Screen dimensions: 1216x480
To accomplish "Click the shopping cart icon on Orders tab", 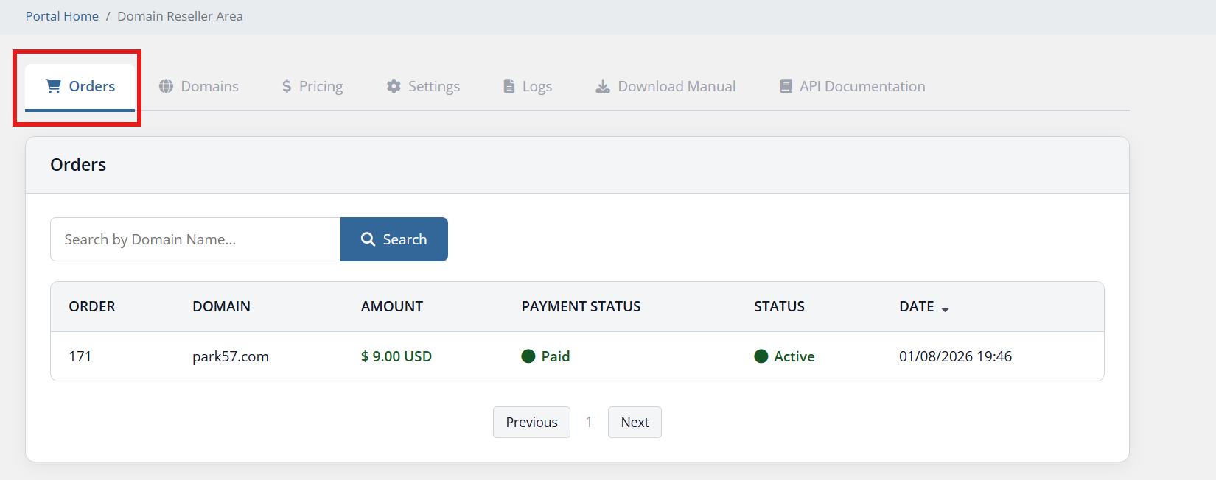I will 53,86.
